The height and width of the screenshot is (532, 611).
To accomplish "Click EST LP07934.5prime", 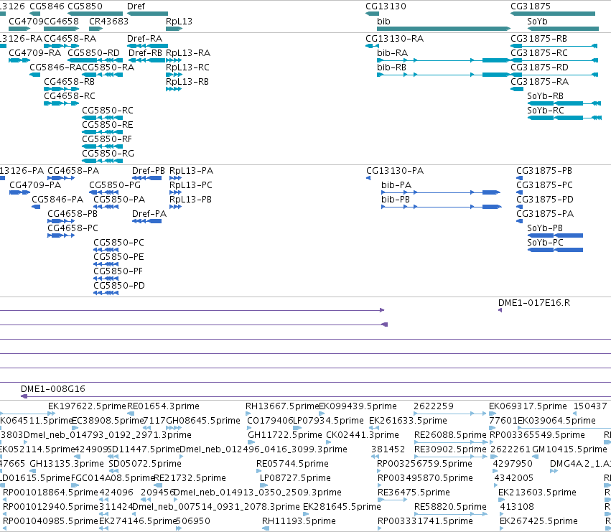I will (328, 421).
